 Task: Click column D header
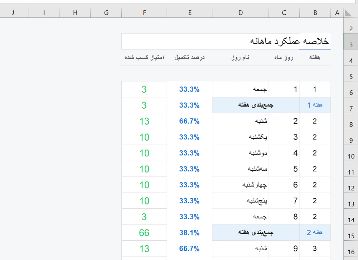tap(240, 13)
